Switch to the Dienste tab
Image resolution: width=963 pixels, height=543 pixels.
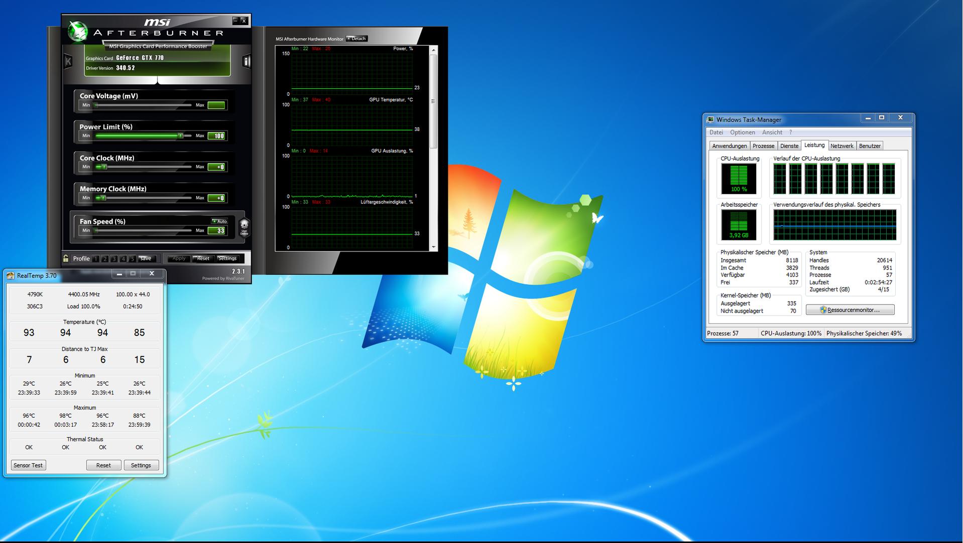coord(789,146)
